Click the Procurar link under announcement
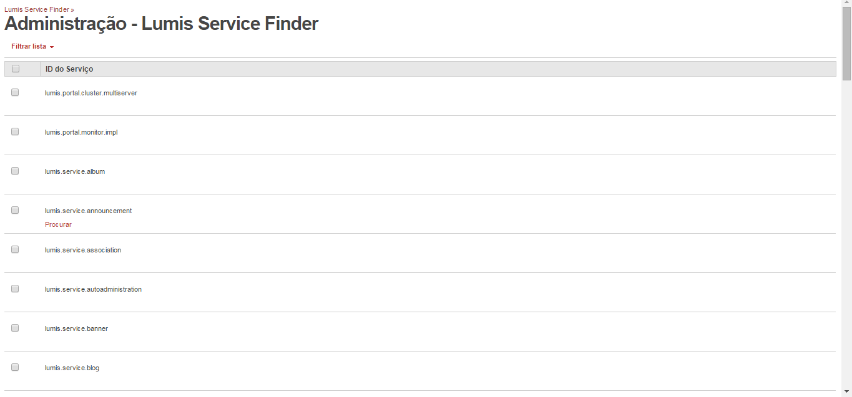Image resolution: width=852 pixels, height=397 pixels. coord(58,224)
